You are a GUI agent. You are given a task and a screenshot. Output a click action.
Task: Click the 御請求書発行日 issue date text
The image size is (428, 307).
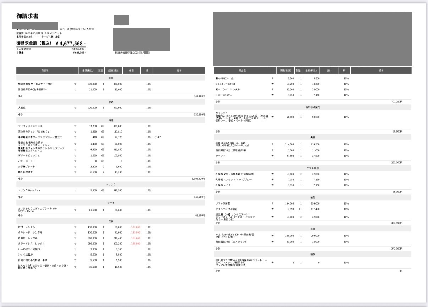point(132,52)
